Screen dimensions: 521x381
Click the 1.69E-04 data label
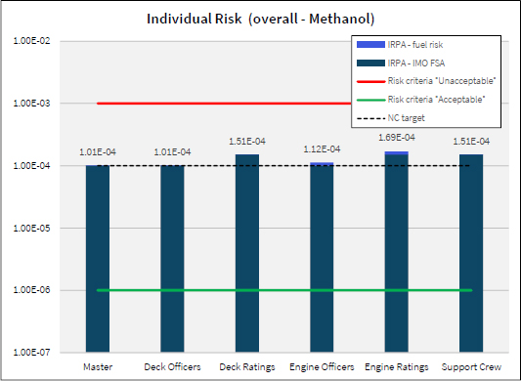click(397, 138)
